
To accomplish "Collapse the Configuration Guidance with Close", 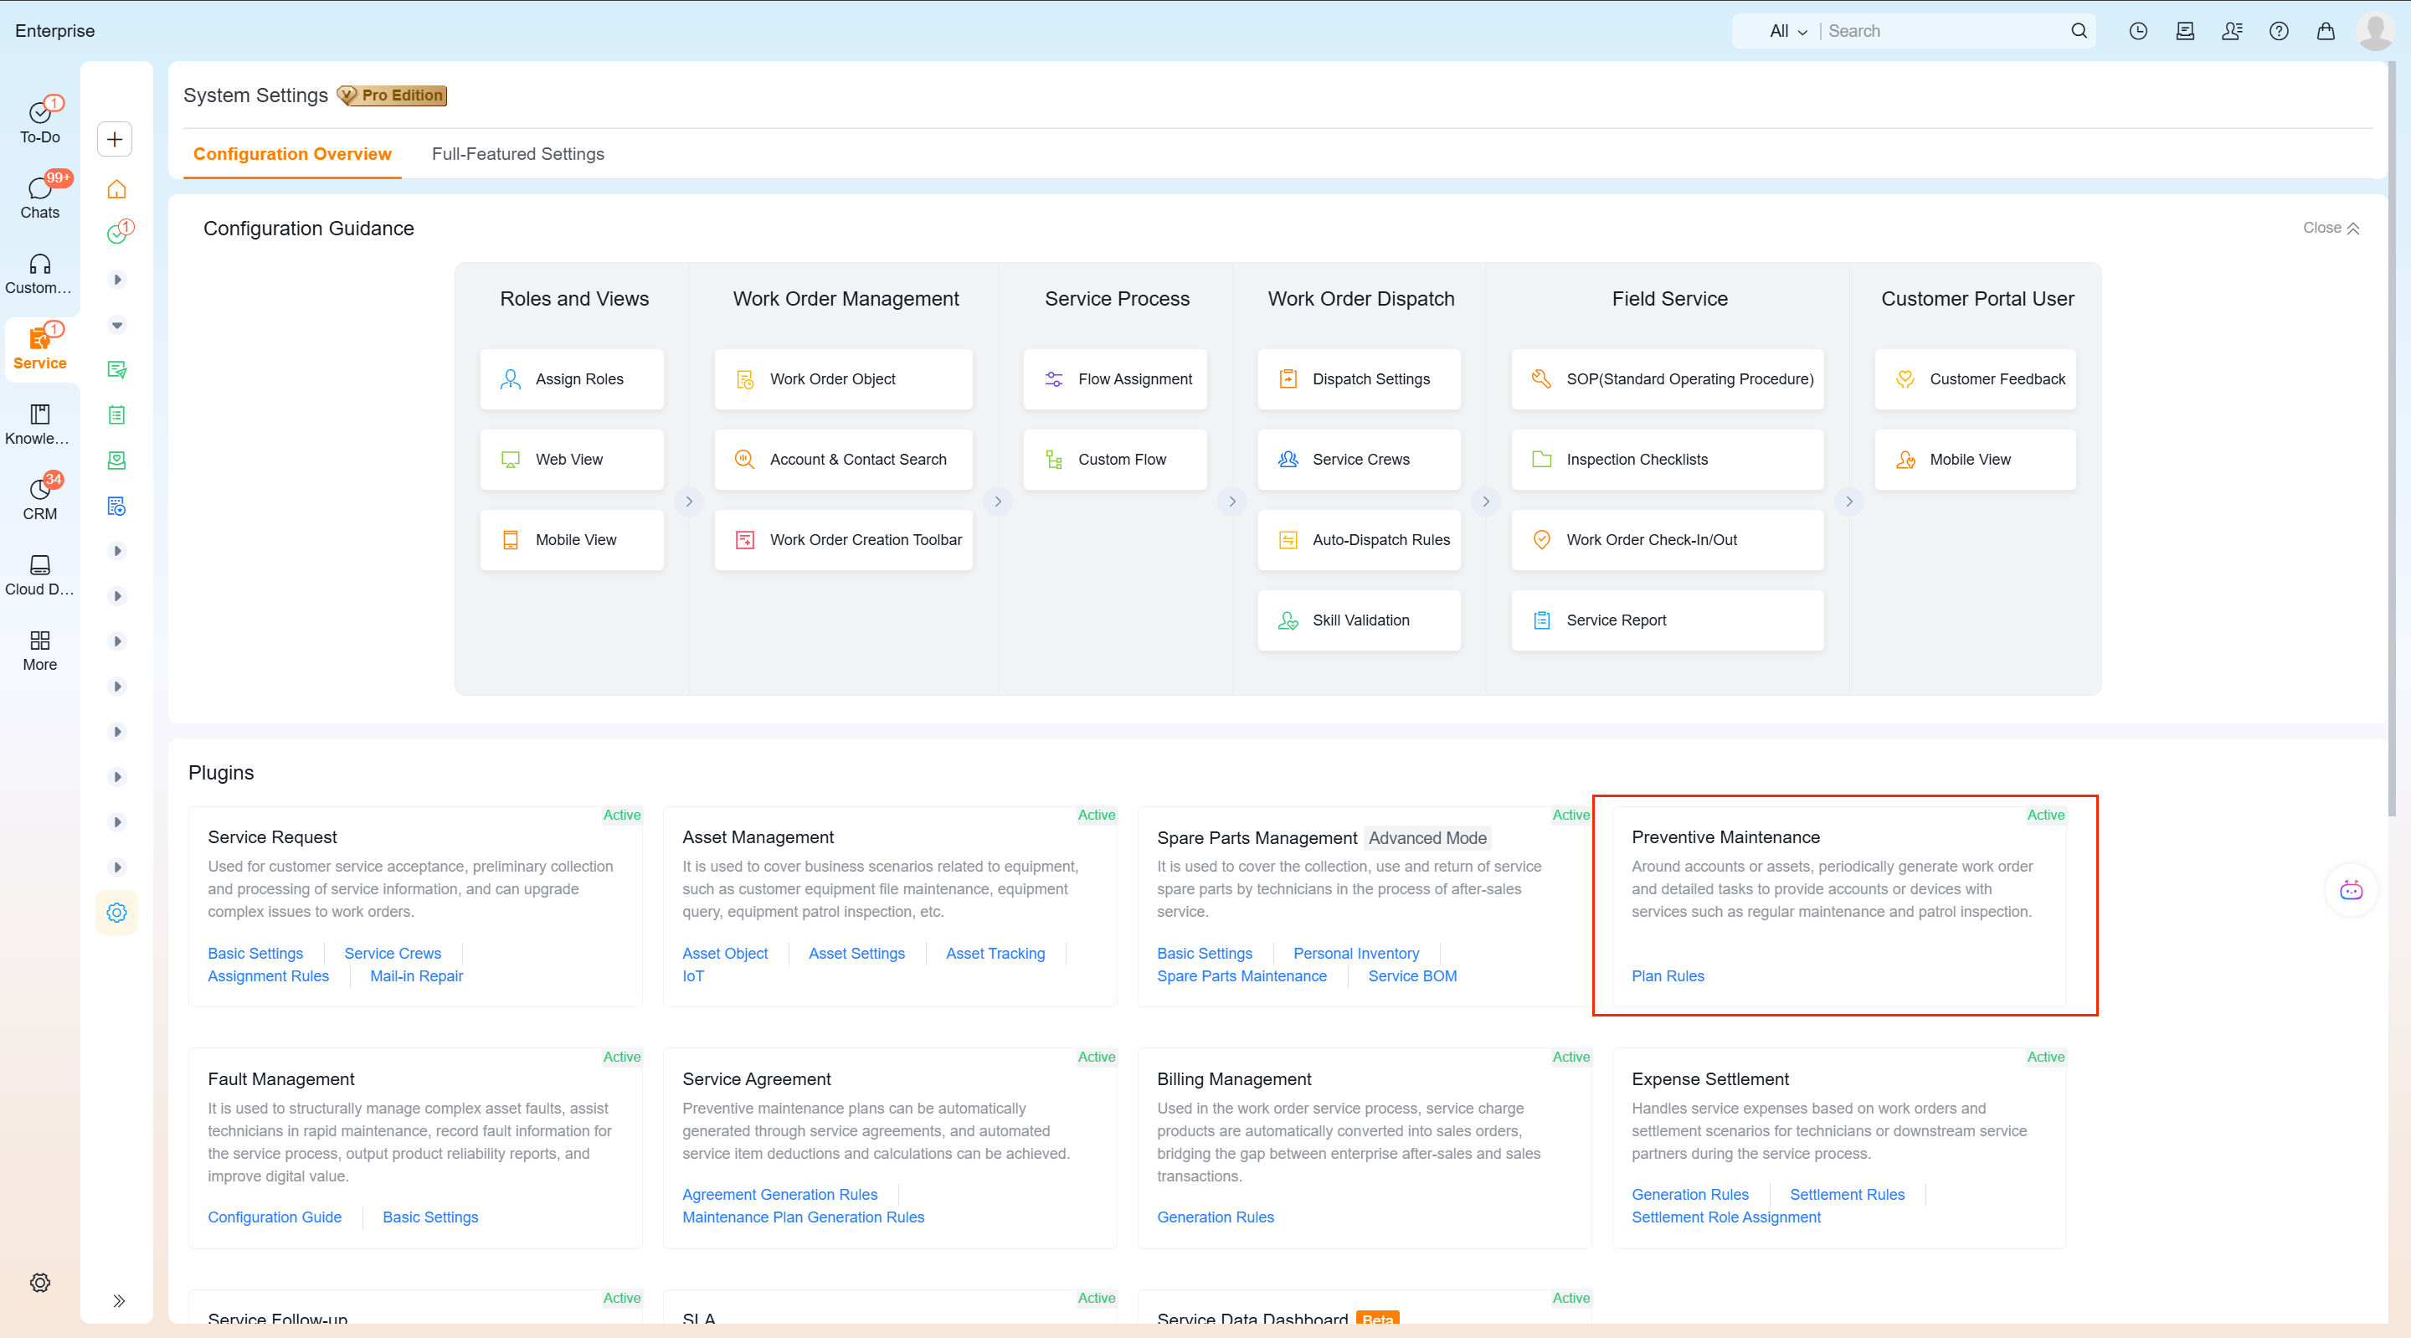I will pyautogui.click(x=2331, y=228).
